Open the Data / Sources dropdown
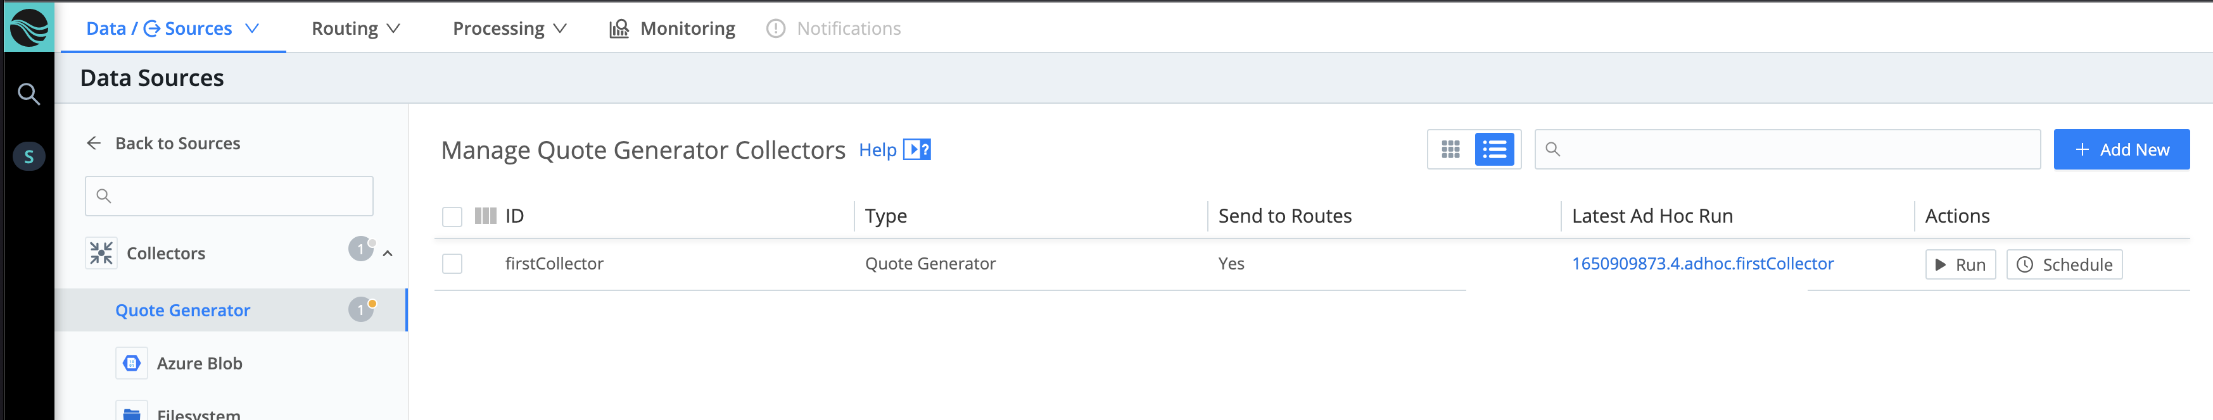Image resolution: width=2213 pixels, height=420 pixels. (x=173, y=28)
